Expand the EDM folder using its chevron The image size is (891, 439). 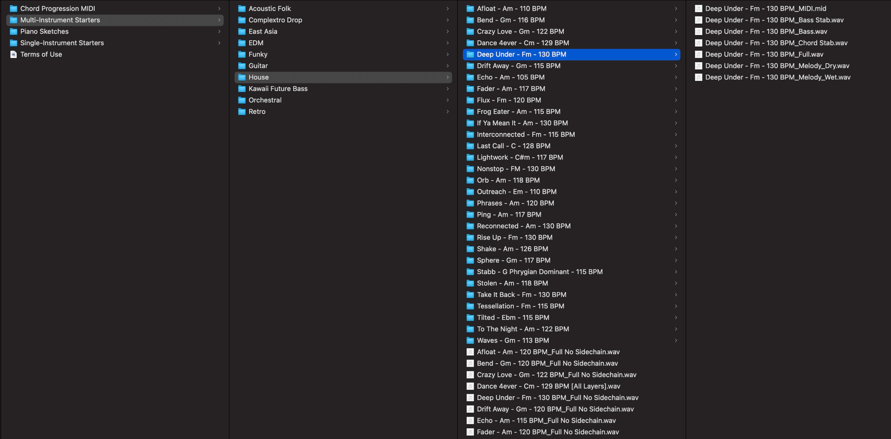coord(448,43)
